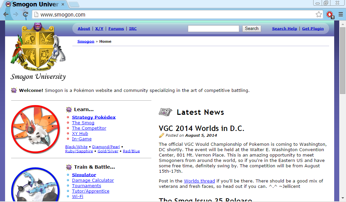Click the Koffing icon beside Train & Battle
Image resolution: width=346 pixels, height=202 pixels.
pos(69,167)
